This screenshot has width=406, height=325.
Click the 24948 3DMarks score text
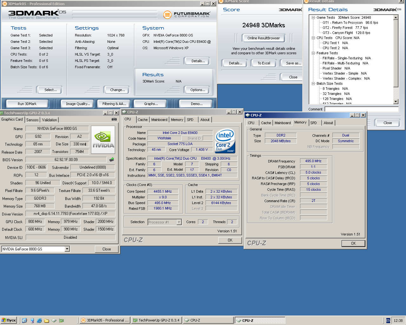(x=264, y=25)
